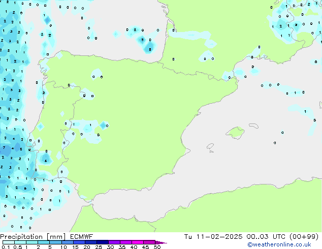Click the '00..03 UTC' time range text

pos(266,237)
